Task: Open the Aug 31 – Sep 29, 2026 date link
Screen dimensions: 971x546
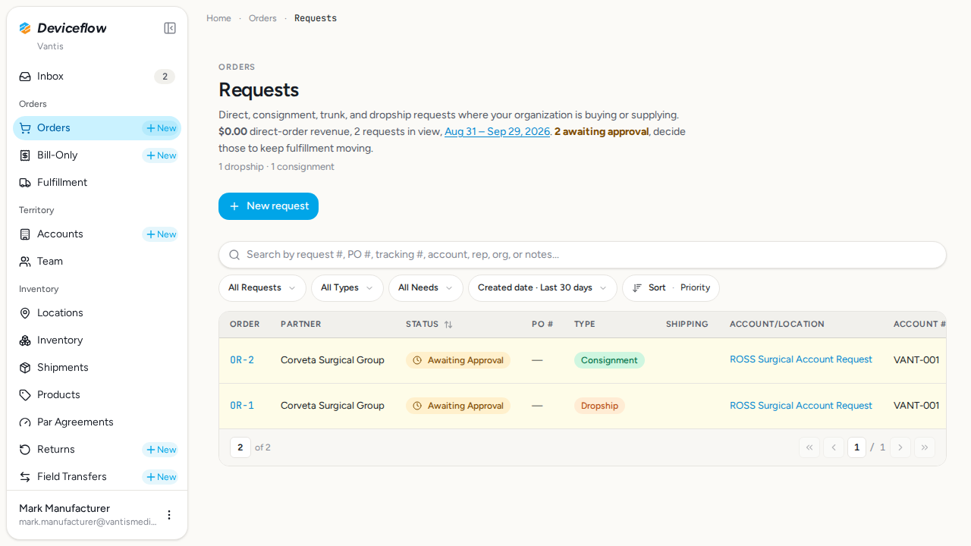Action: tap(497, 132)
